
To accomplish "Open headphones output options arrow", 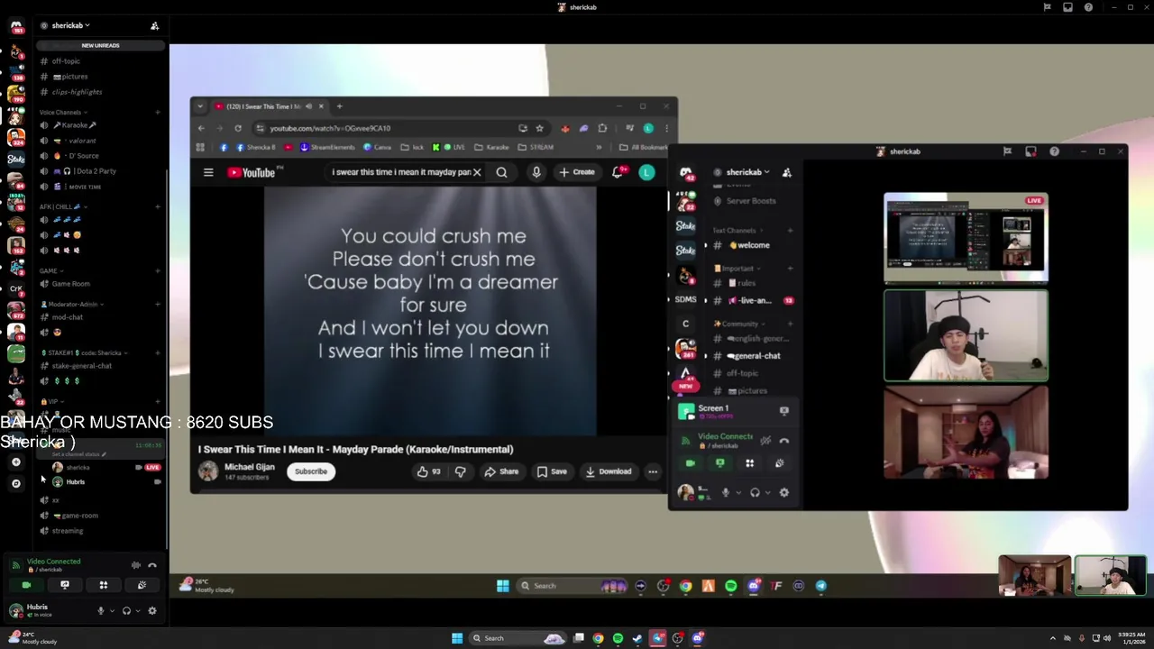I will [137, 610].
